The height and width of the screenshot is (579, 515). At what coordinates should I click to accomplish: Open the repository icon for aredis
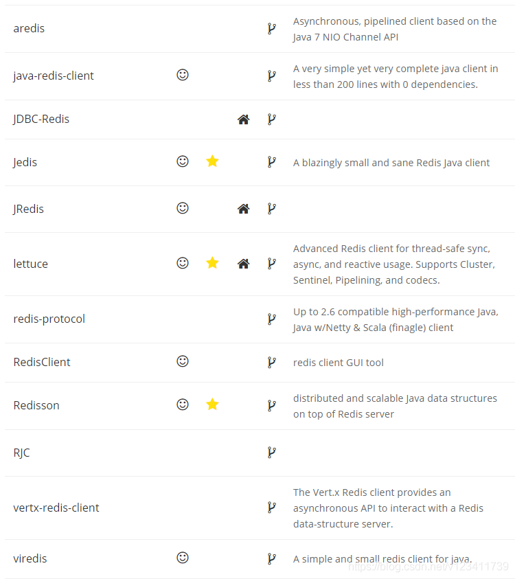271,29
